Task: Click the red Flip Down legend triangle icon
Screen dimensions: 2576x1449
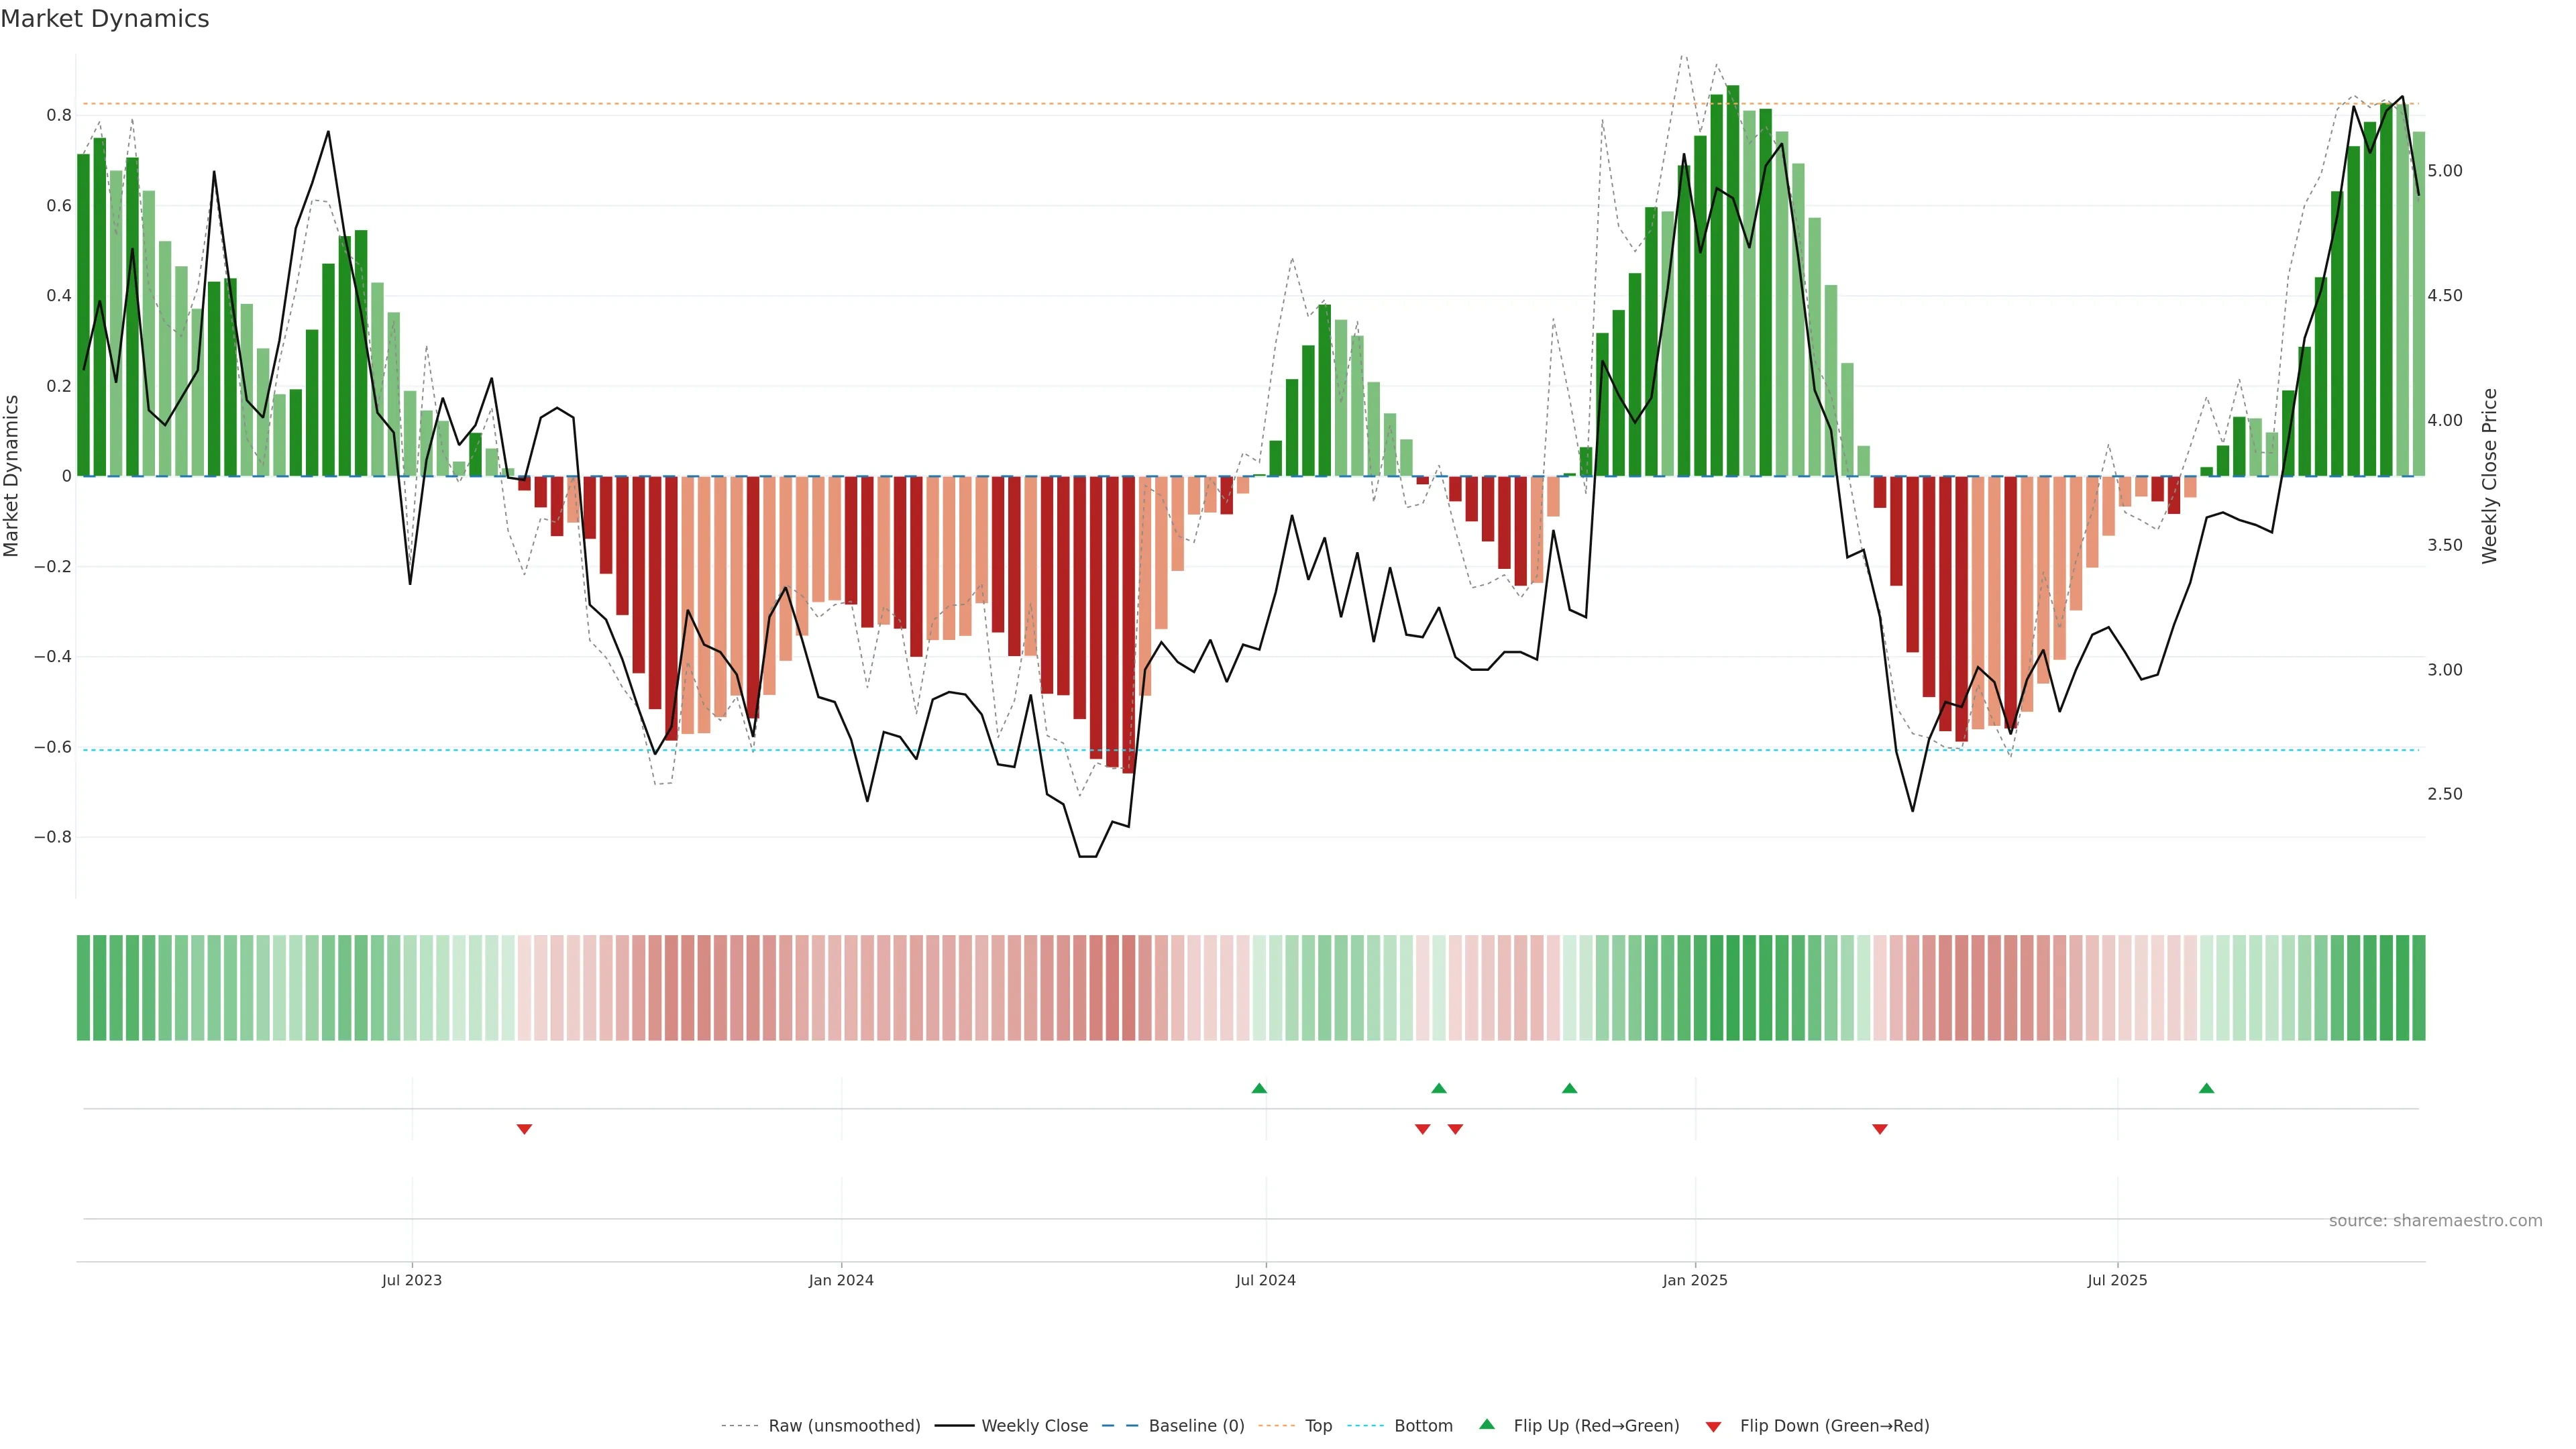Action: (1713, 1427)
